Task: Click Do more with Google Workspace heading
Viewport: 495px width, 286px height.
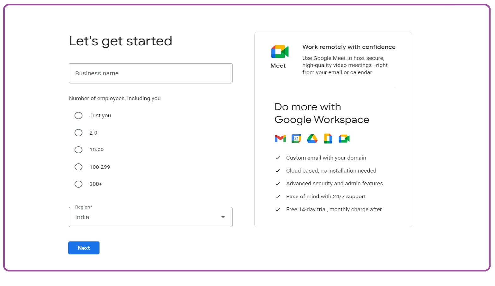Action: tap(322, 113)
